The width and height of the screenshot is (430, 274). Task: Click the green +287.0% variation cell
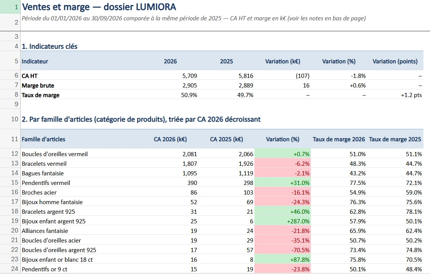click(x=283, y=221)
